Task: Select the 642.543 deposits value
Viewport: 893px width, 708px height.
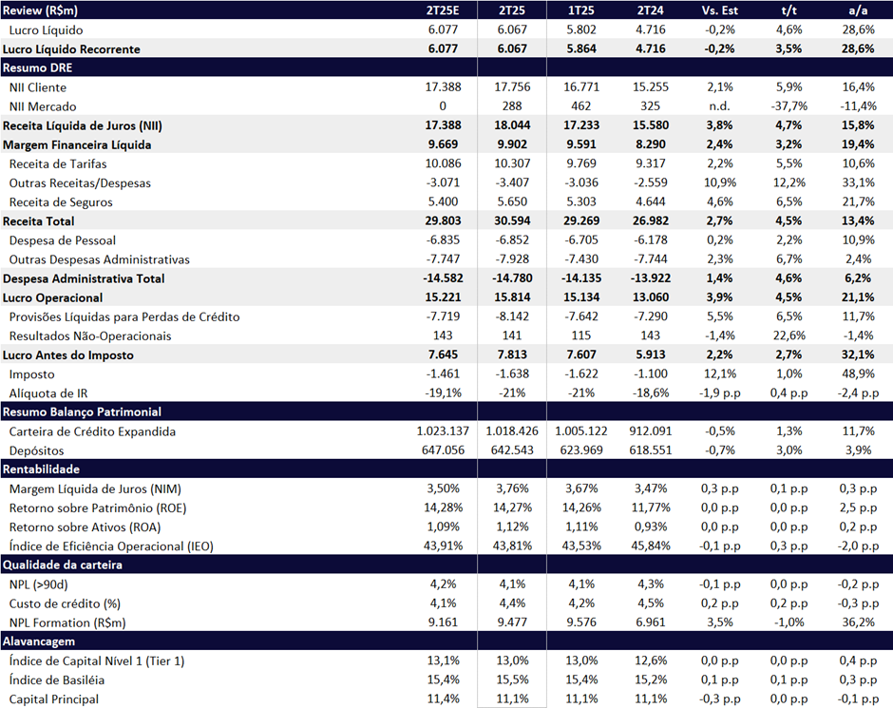Action: pos(512,450)
